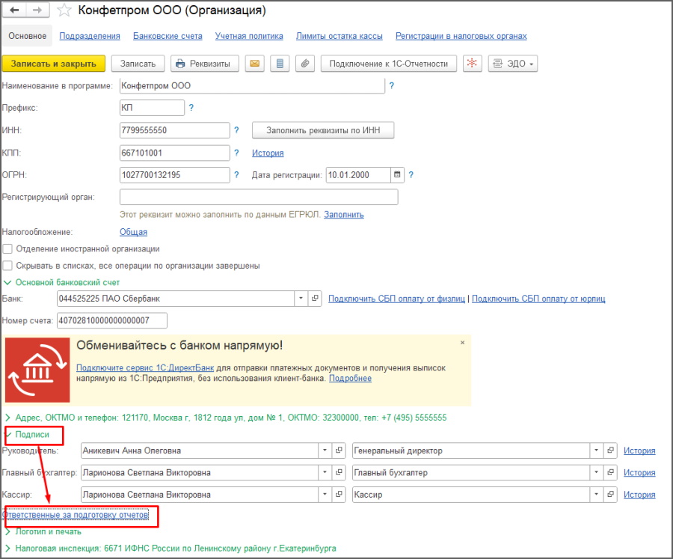Open the Учетная политика tab
Screen dimensions: 673x559
[249, 36]
